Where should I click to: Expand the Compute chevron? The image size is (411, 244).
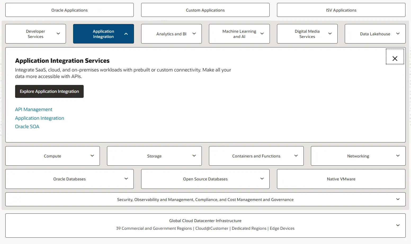[92, 156]
